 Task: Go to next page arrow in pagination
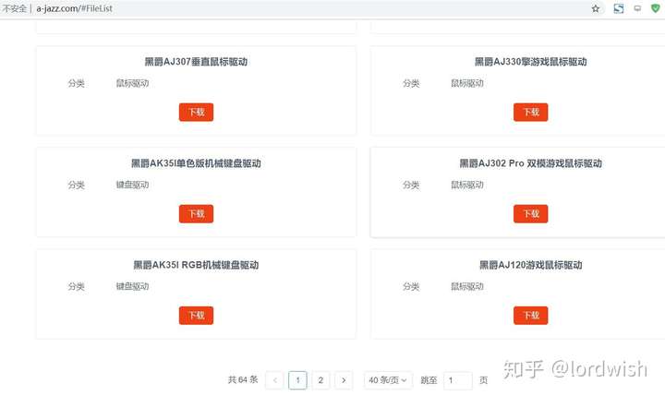344,380
